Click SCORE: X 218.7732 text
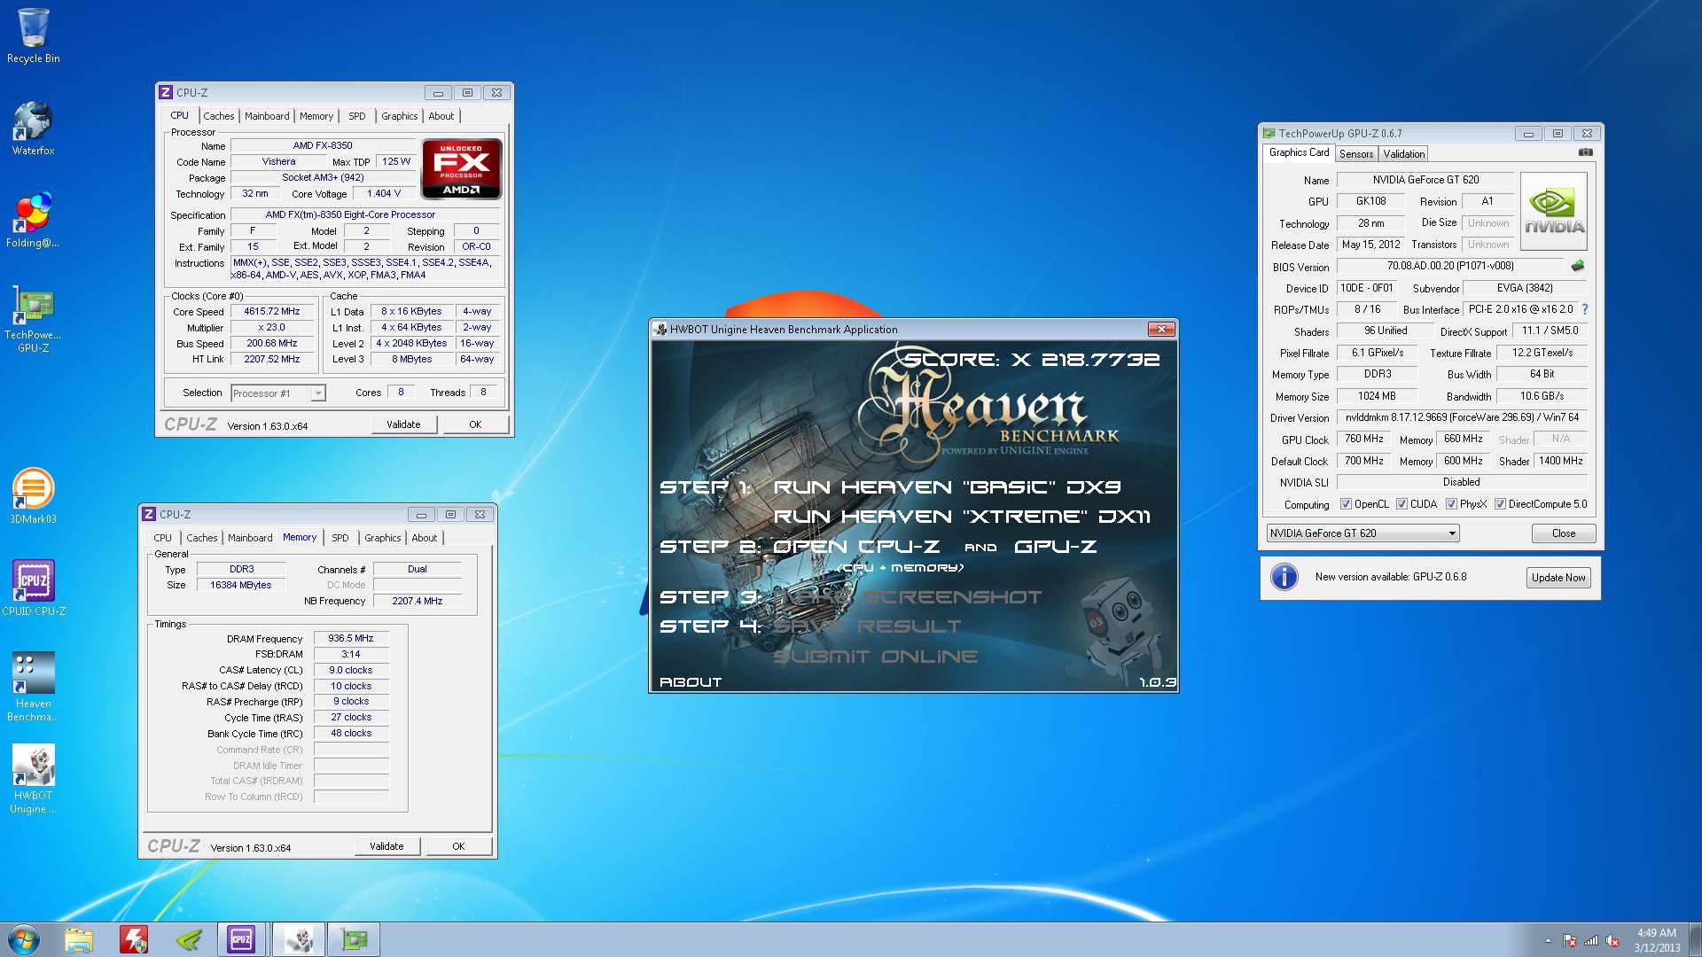Viewport: 1702px width, 957px height. click(1031, 360)
